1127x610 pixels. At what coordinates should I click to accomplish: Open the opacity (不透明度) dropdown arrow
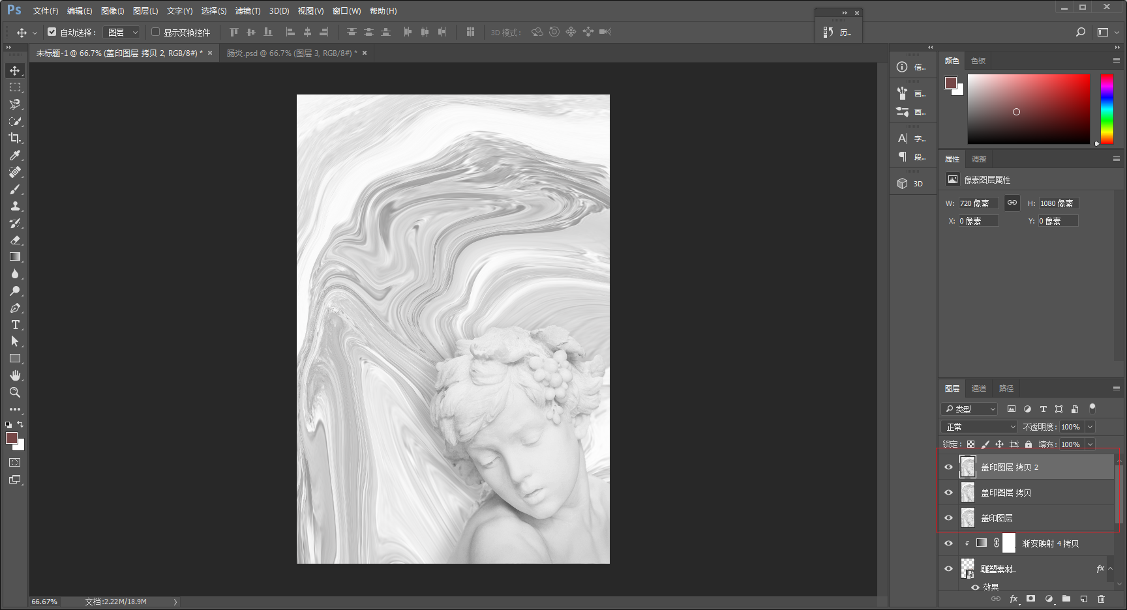click(1090, 427)
